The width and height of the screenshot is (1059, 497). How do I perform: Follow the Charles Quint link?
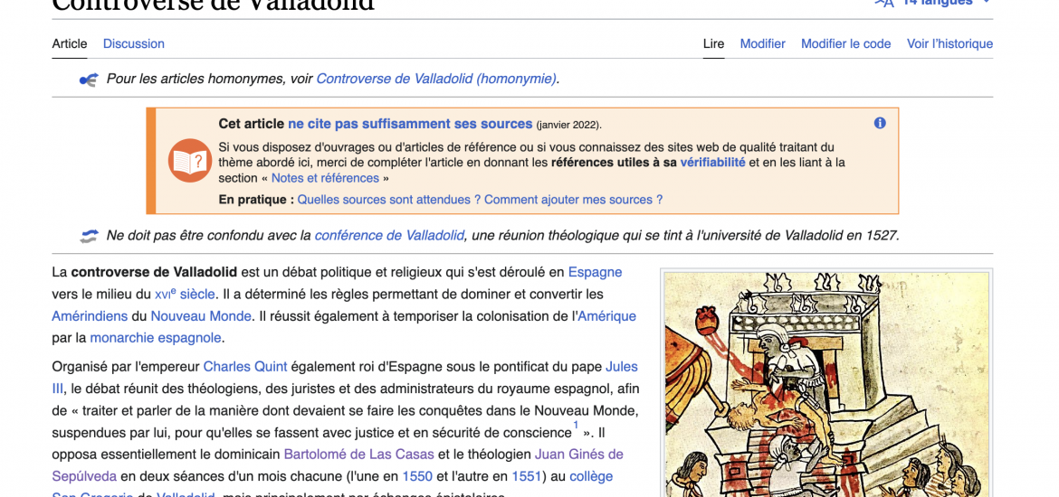pyautogui.click(x=245, y=367)
